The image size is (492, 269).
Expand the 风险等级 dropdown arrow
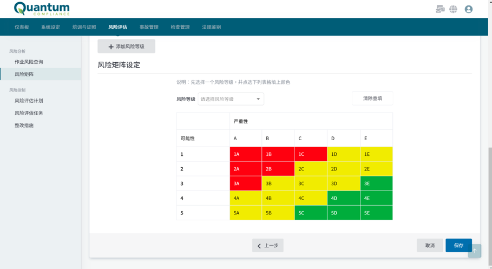point(258,99)
